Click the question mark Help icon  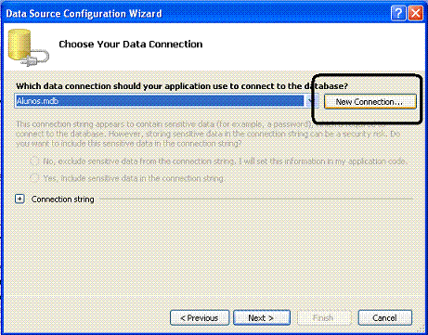click(x=398, y=14)
